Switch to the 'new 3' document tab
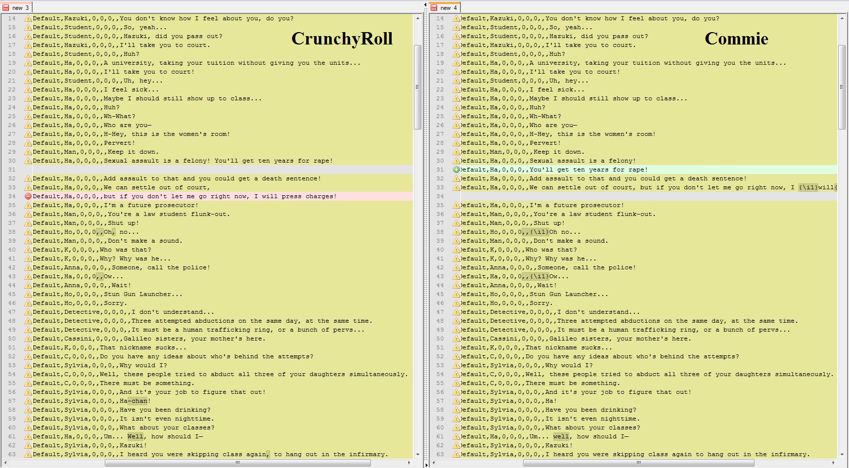849x468 pixels. 16,7
